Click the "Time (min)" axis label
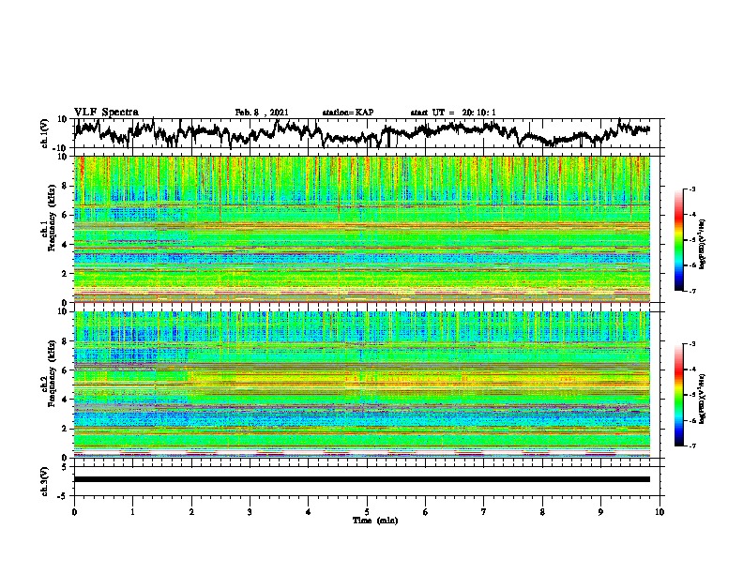743x574 pixels. coord(375,521)
